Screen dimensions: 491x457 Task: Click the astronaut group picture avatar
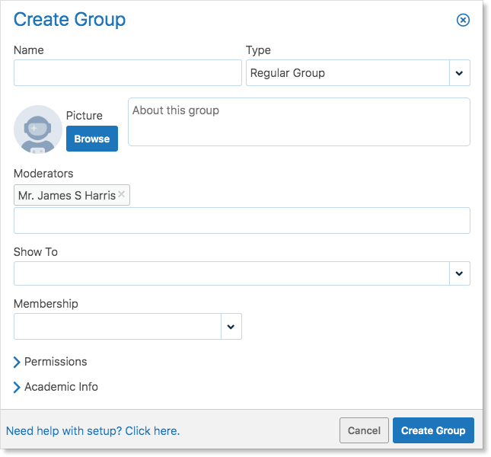[x=38, y=129]
